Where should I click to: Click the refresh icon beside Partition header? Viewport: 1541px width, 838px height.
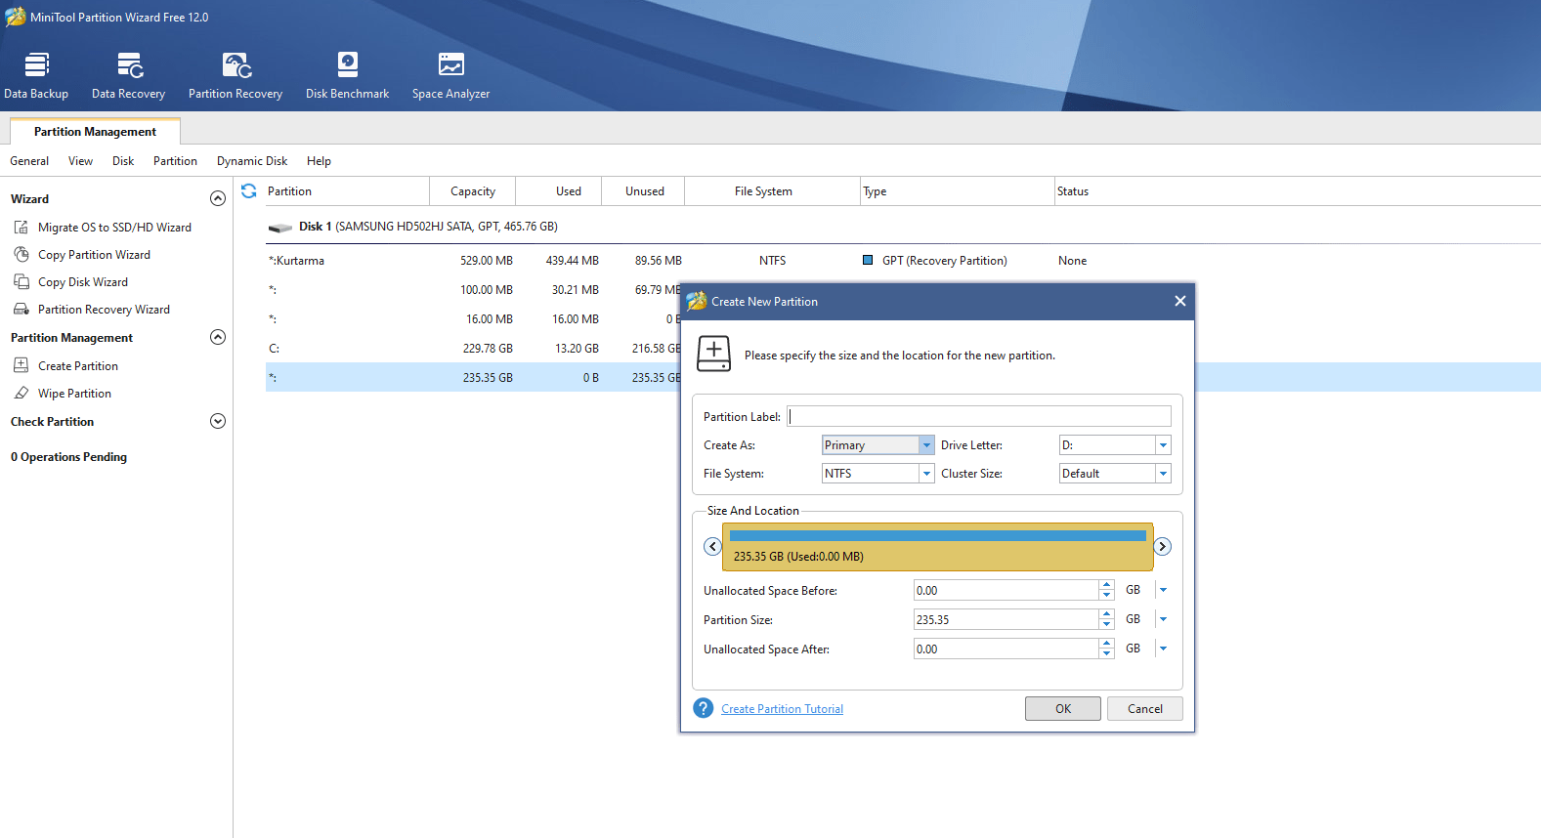(249, 191)
